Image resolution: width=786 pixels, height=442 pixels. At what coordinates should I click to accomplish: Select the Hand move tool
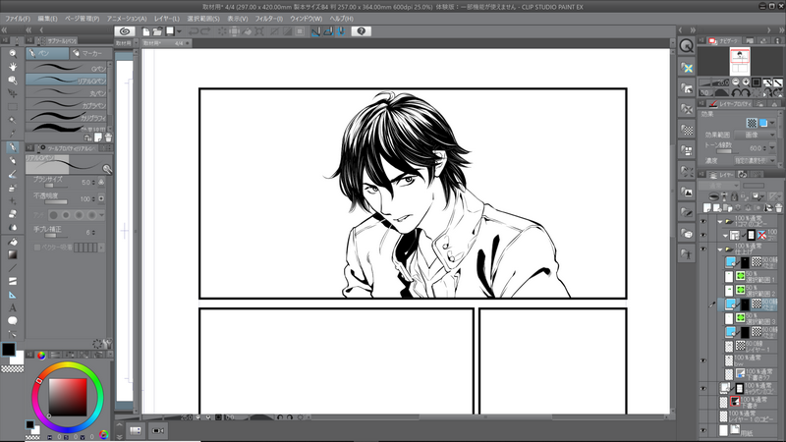(13, 67)
